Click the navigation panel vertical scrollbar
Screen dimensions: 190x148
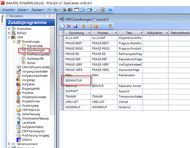(x=52, y=79)
